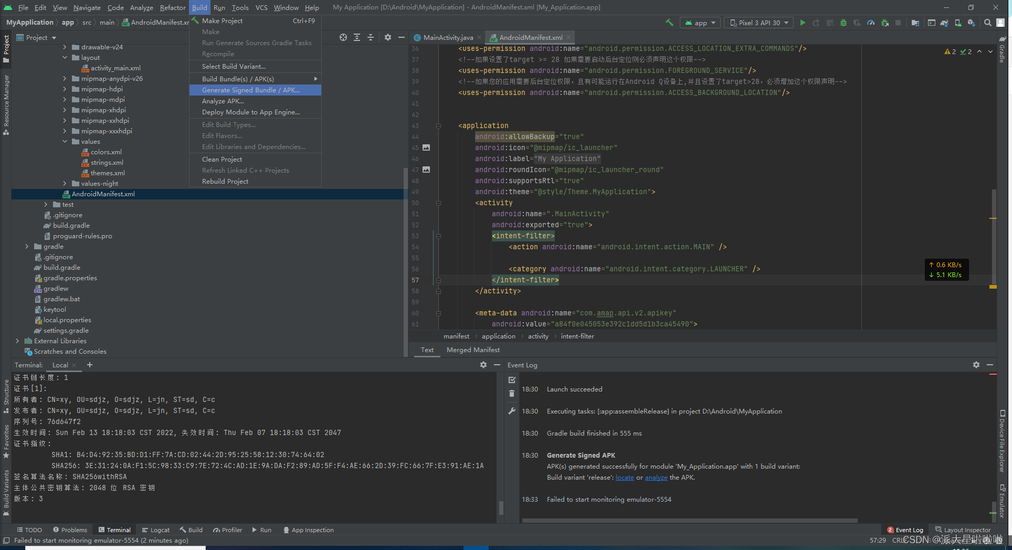
Task: Toggle the Profiler tool window button
Action: coord(227,530)
